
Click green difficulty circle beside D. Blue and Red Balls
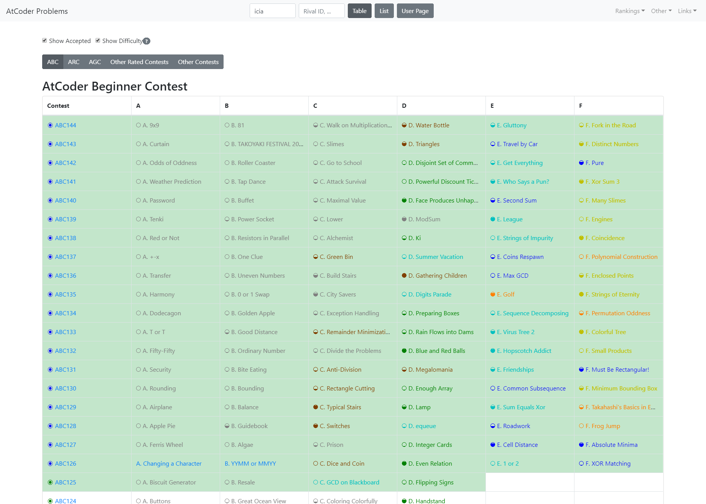(x=404, y=351)
